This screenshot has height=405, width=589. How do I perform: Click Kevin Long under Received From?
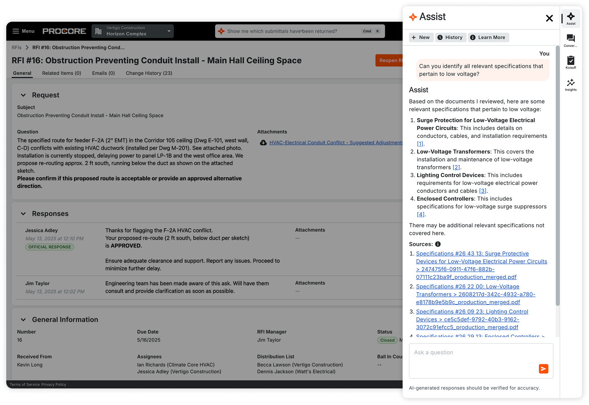click(x=30, y=365)
